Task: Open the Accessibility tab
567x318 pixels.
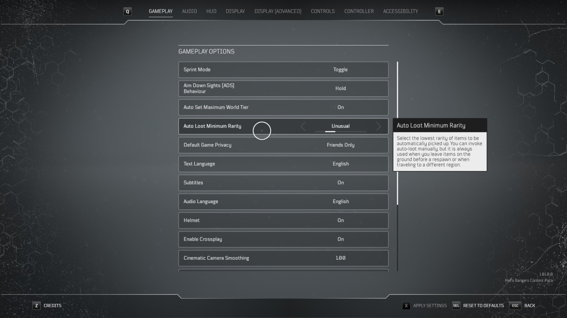Action: [x=400, y=11]
